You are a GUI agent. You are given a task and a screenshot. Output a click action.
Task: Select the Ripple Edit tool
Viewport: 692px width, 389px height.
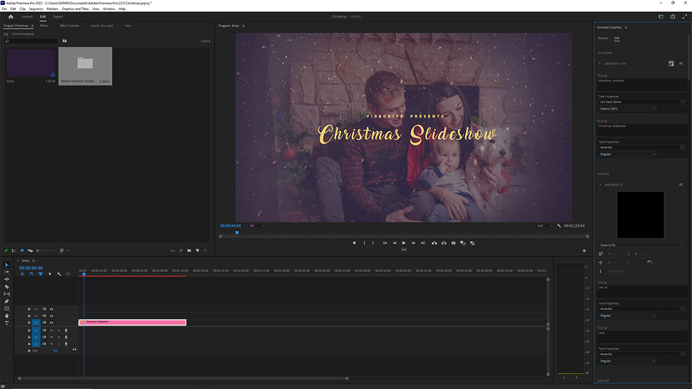[x=7, y=279]
